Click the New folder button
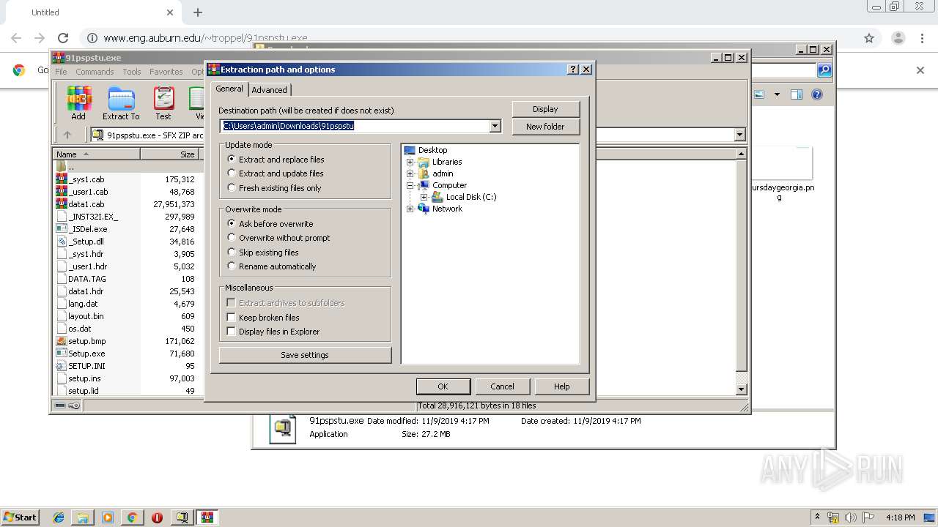 point(545,127)
